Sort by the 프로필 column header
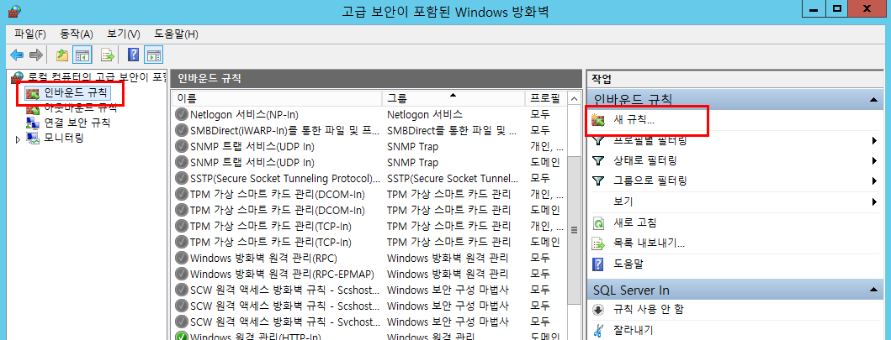Screen dimensions: 891x340 point(545,98)
